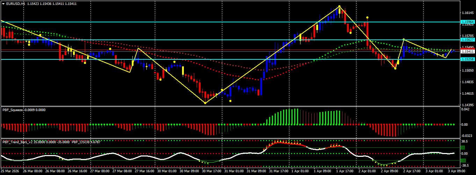Select the cyan 1.15627 price level label

tap(468, 40)
